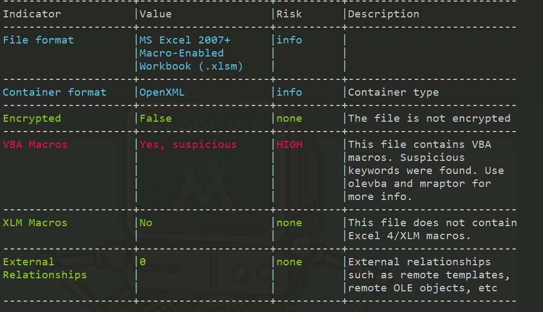543x312 pixels.
Task: Select the 'Container format' indicator
Action: (54, 92)
